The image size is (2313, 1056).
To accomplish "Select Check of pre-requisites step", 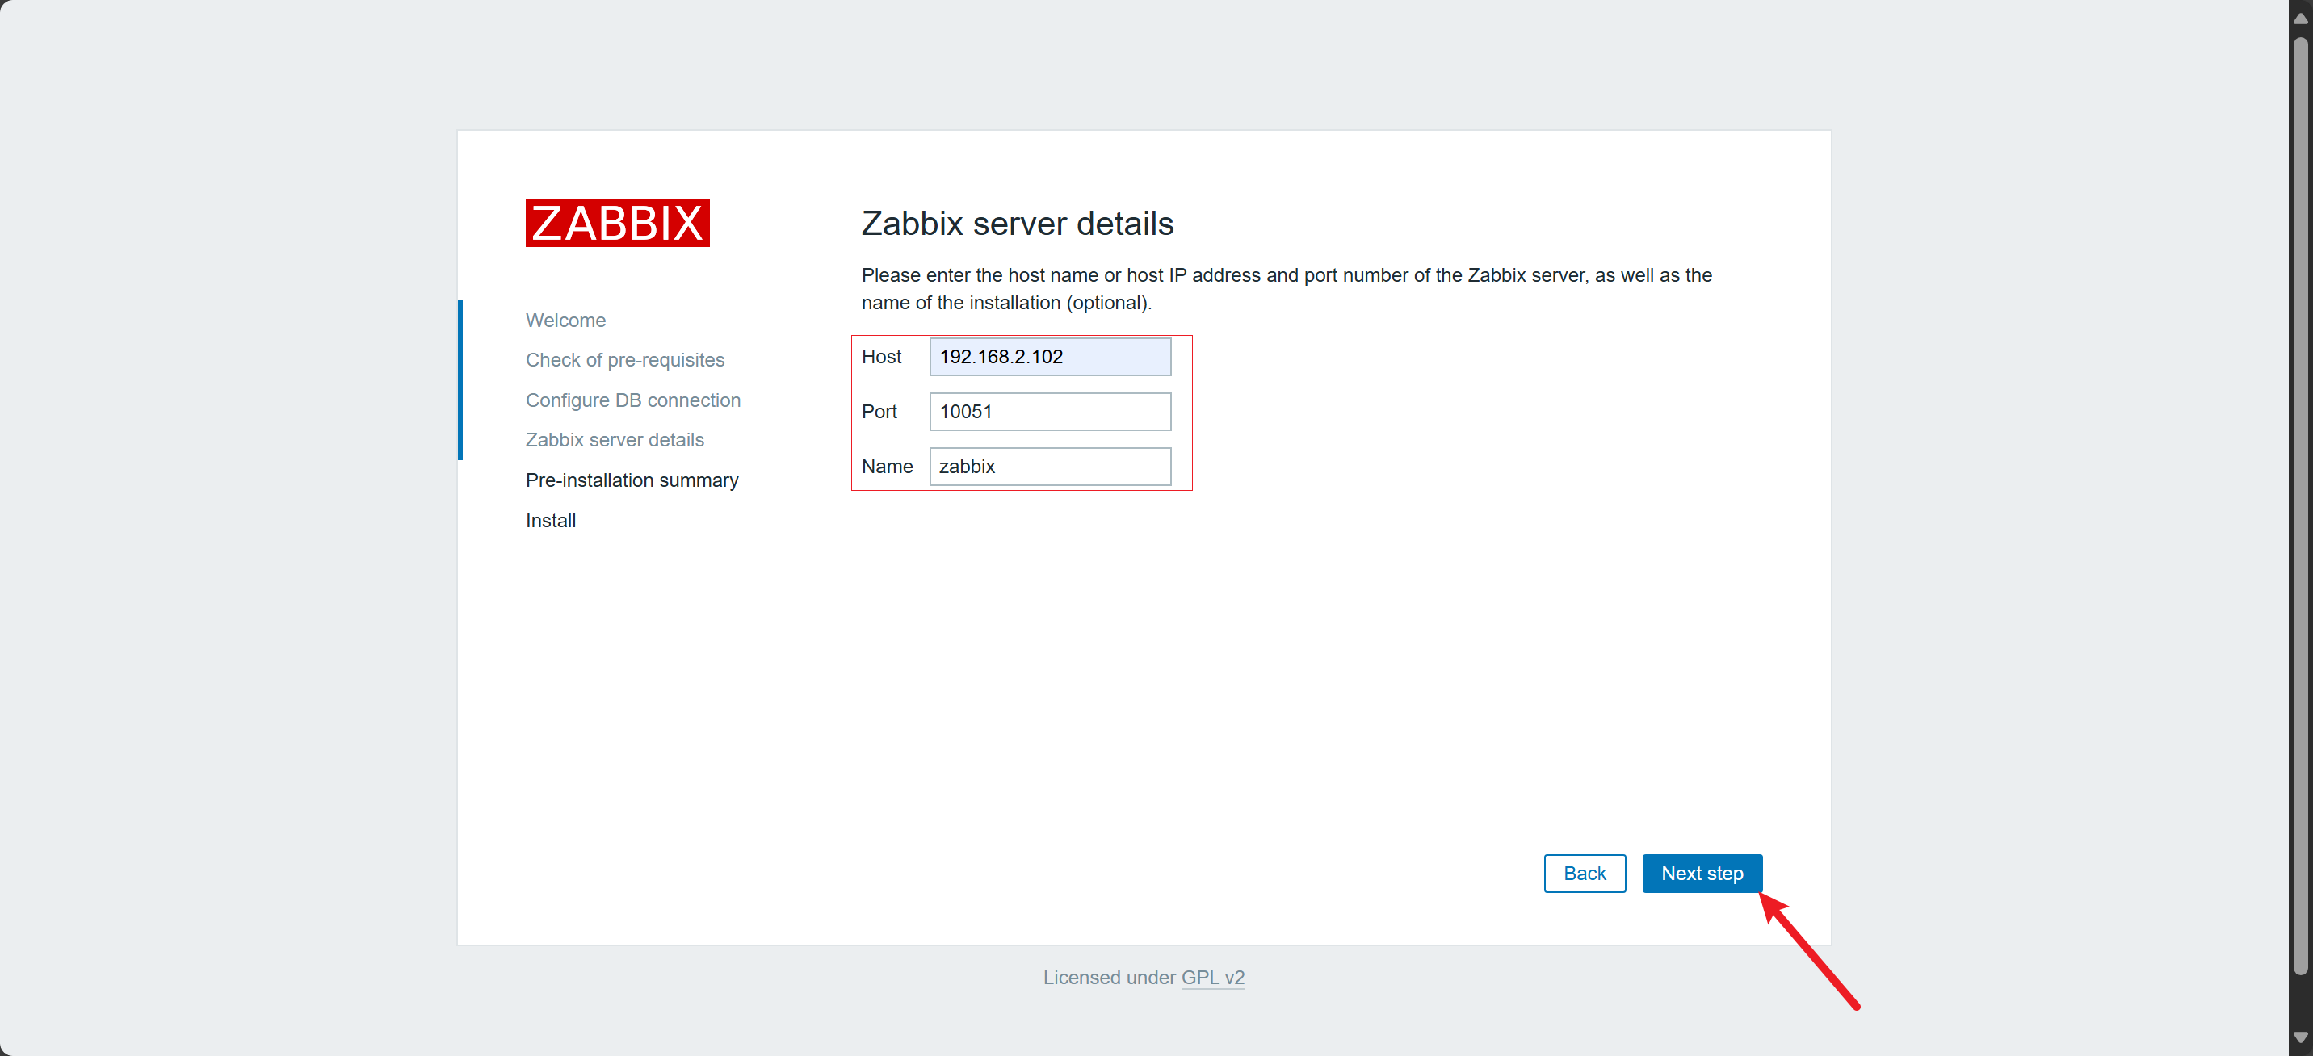I will tap(624, 359).
